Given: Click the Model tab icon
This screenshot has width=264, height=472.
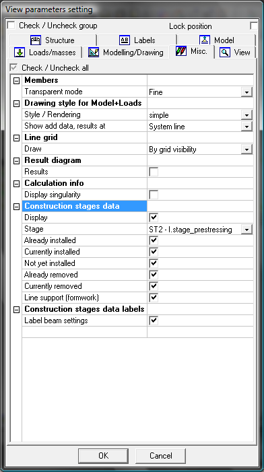Looking at the screenshot, I should [x=205, y=40].
